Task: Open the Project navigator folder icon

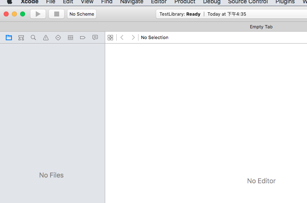Action: coord(9,37)
